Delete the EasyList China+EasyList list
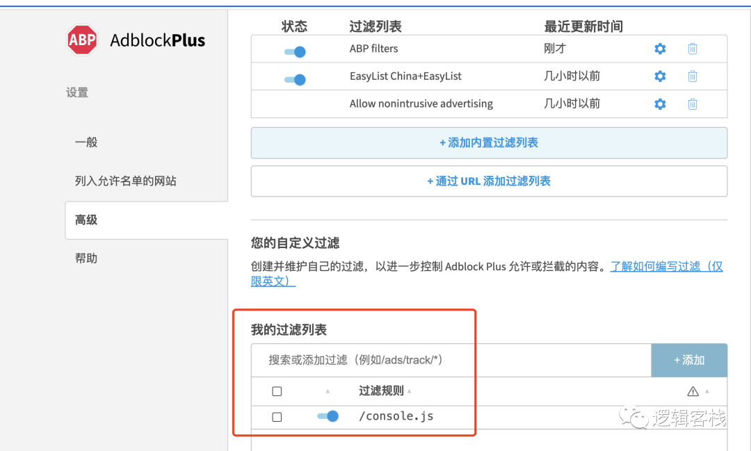751x451 pixels. click(693, 76)
